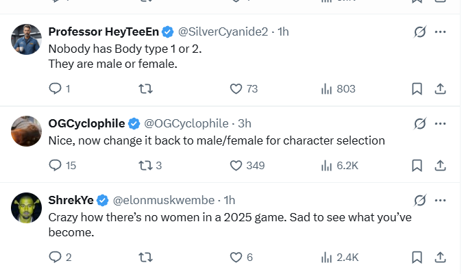Reply to Professor HeyTeeEn's tweet
Screen dimensions: 464x274
pos(56,88)
